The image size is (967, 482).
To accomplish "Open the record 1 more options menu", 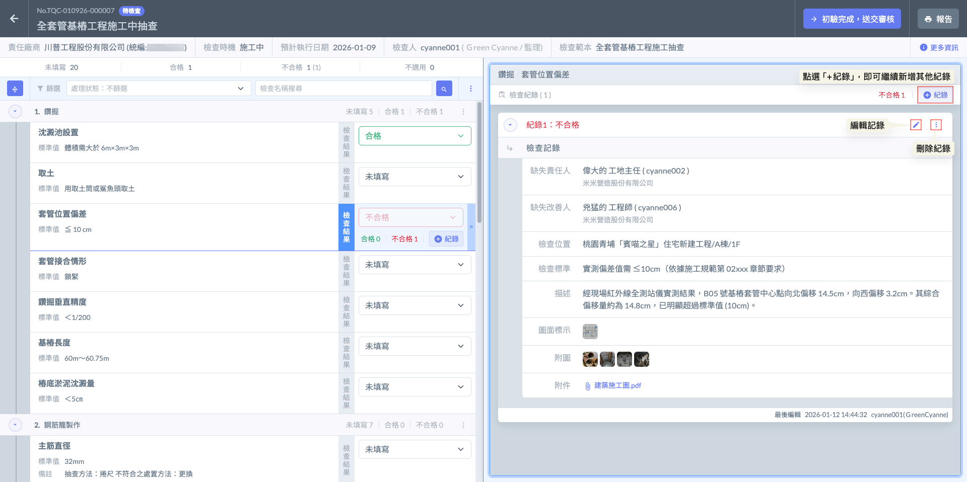I will tap(936, 125).
